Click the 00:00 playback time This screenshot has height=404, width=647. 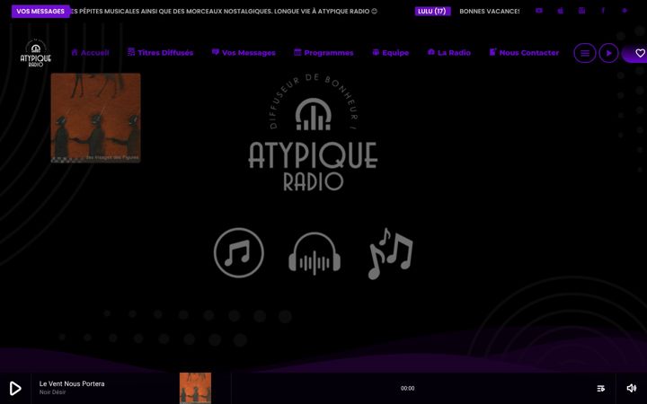click(408, 389)
